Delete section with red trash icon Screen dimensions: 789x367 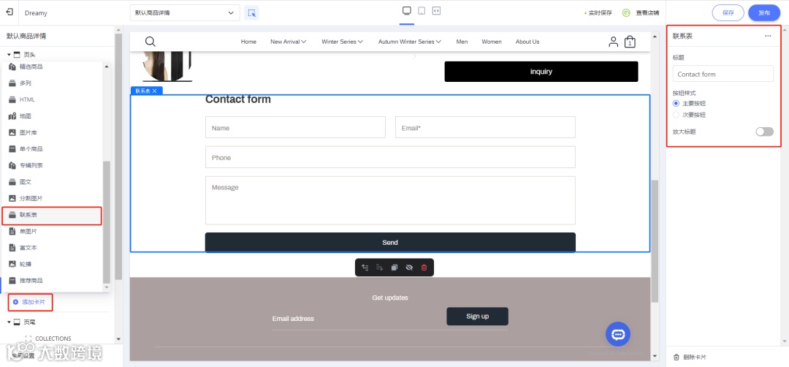pos(424,268)
